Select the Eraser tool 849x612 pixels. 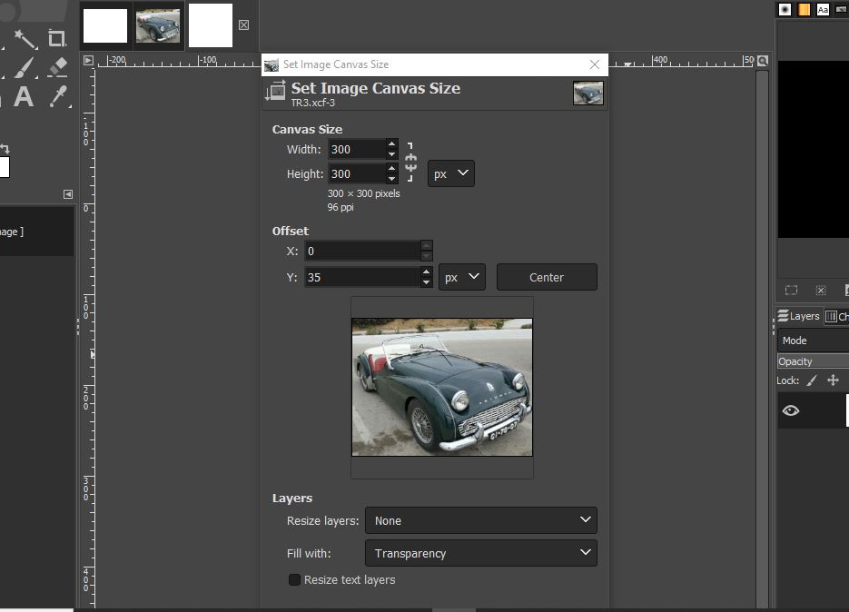point(57,67)
